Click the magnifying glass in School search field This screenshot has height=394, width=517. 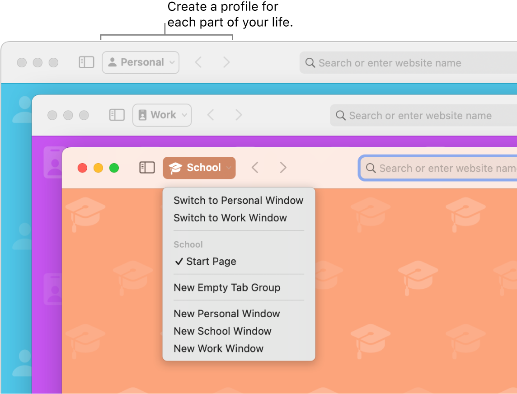[x=371, y=168]
